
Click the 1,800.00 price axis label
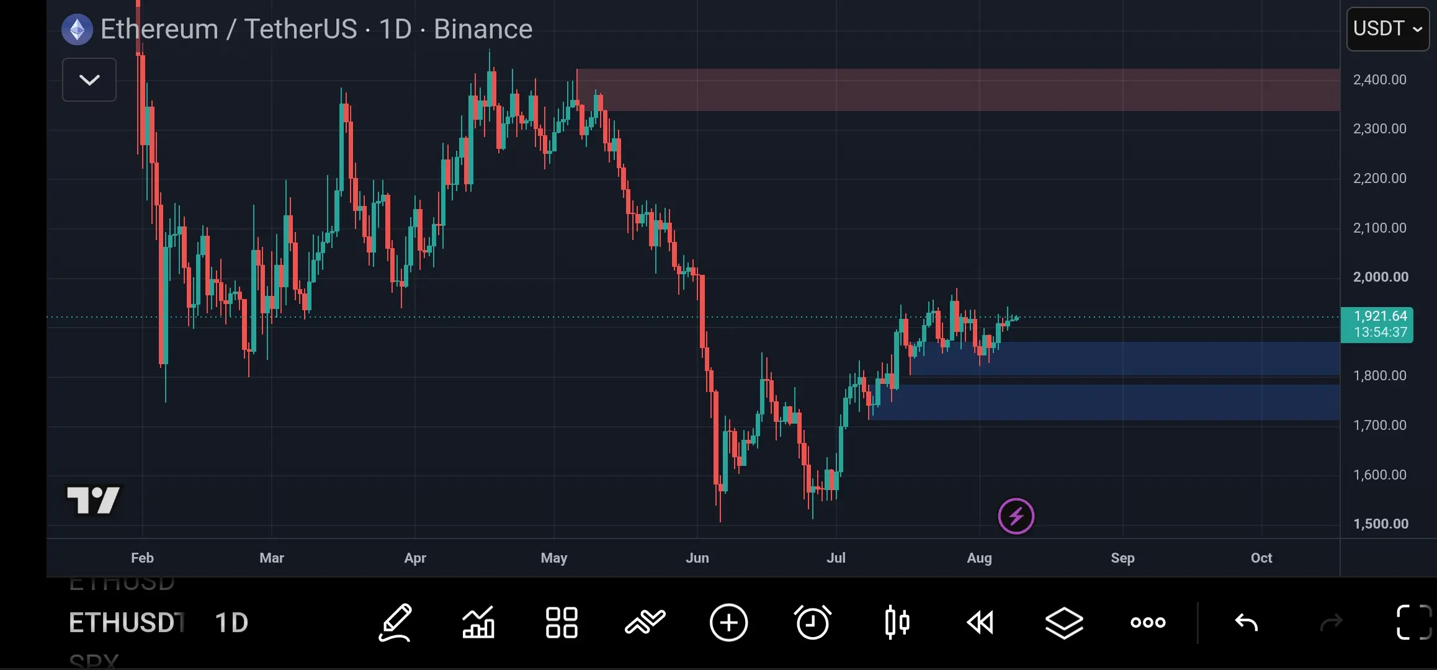(x=1380, y=375)
